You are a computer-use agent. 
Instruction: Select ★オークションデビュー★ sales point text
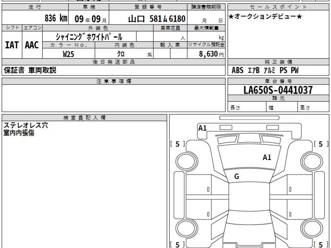coord(265,17)
